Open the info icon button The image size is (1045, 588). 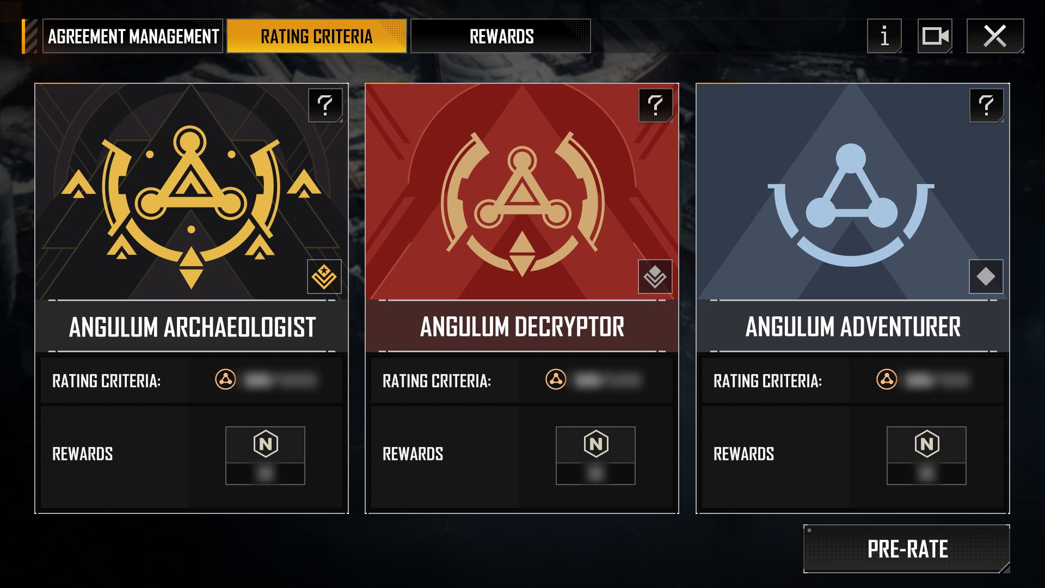click(884, 36)
